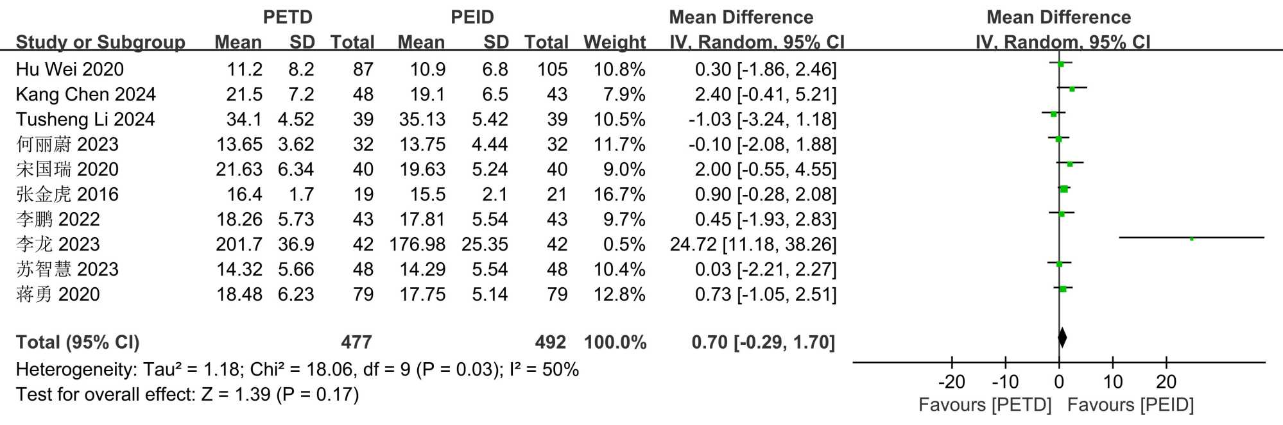
Task: Click the Favours [PEID] axis label
Action: click(x=1130, y=404)
